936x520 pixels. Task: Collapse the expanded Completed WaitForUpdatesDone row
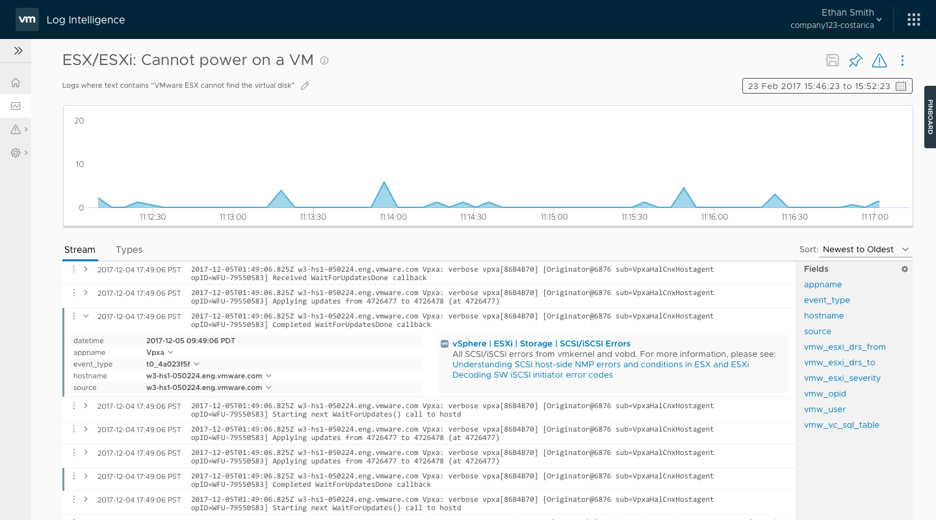(86, 317)
